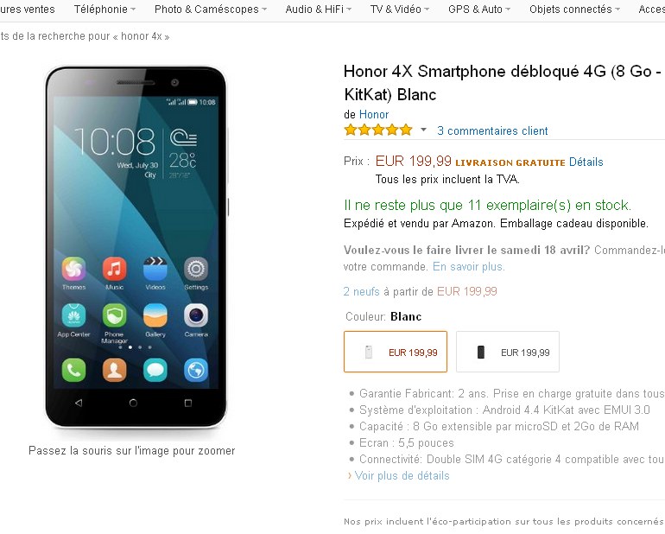Click the five-star rating icons
This screenshot has width=665, height=534.
(x=378, y=130)
